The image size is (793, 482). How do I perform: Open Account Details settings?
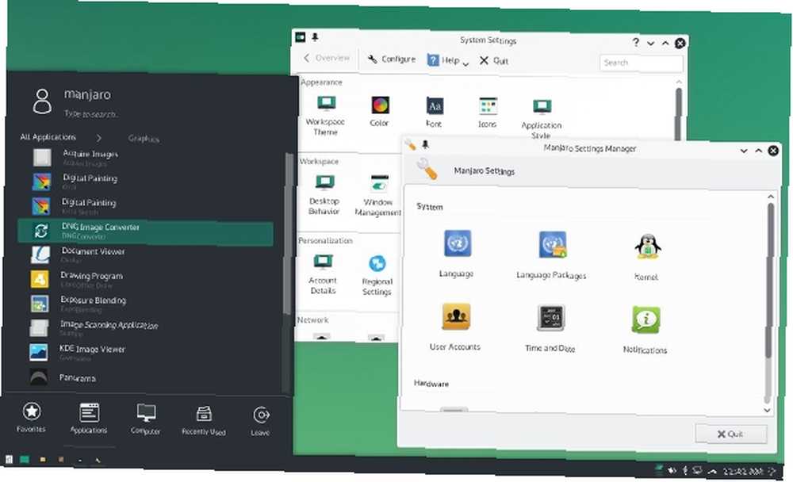click(x=323, y=274)
